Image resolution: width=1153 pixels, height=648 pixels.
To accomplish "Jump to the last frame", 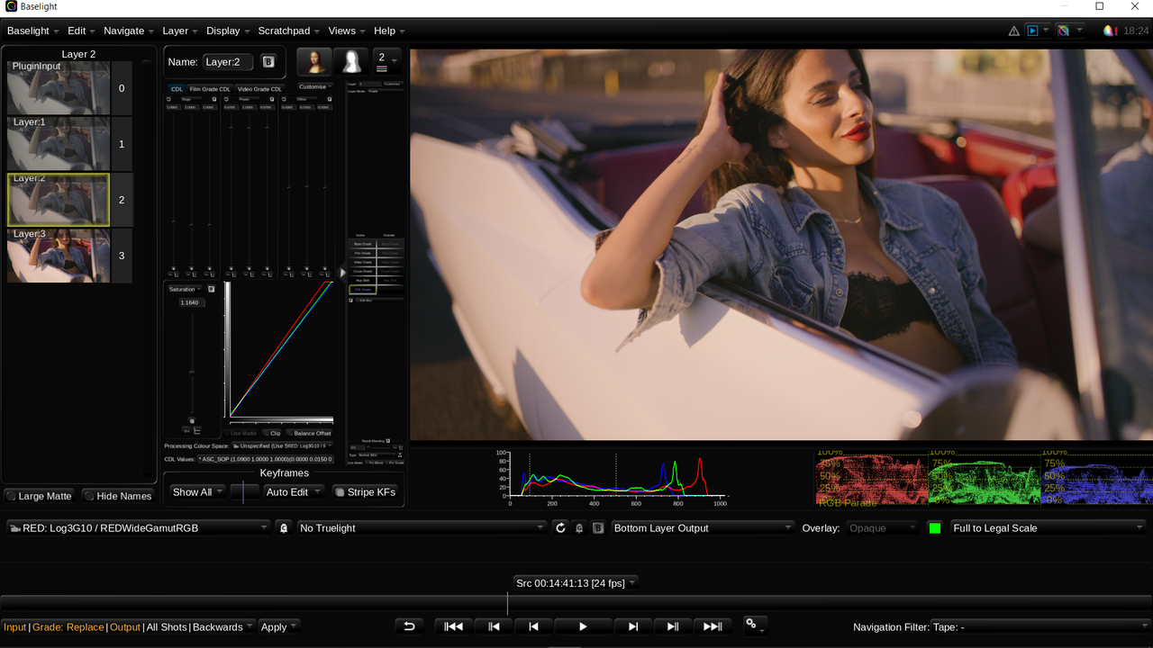I will 713,626.
